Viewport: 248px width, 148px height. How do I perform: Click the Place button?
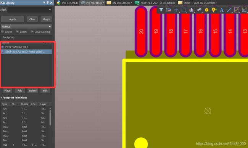pyautogui.click(x=7, y=91)
